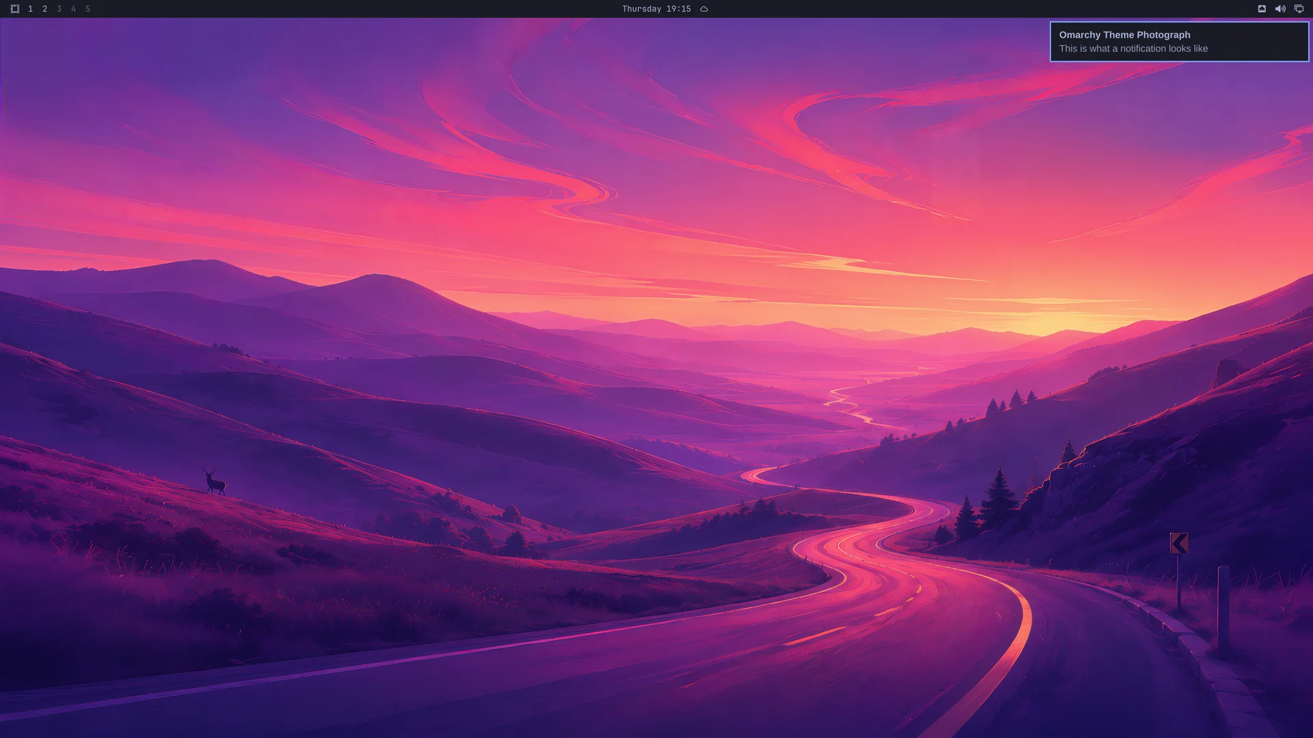Switch to workspace 2
The width and height of the screenshot is (1313, 738).
(x=44, y=9)
